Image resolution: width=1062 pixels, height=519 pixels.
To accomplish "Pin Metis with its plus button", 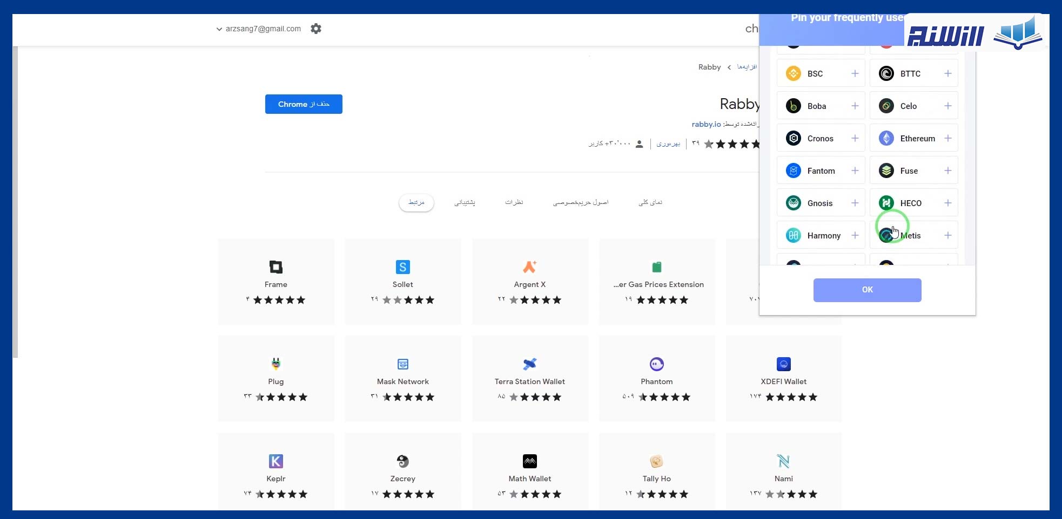I will pos(947,235).
